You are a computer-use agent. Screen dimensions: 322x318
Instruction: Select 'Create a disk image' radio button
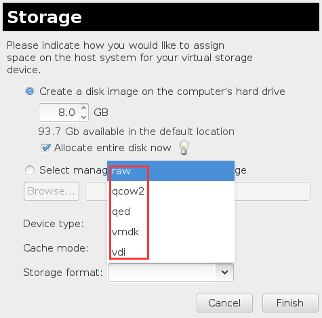(x=30, y=92)
